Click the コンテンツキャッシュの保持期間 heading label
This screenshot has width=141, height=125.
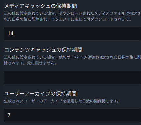pos(43,50)
